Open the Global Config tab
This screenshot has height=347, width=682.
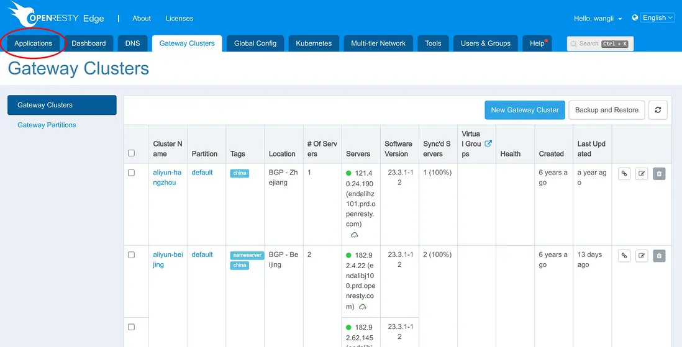tap(255, 43)
